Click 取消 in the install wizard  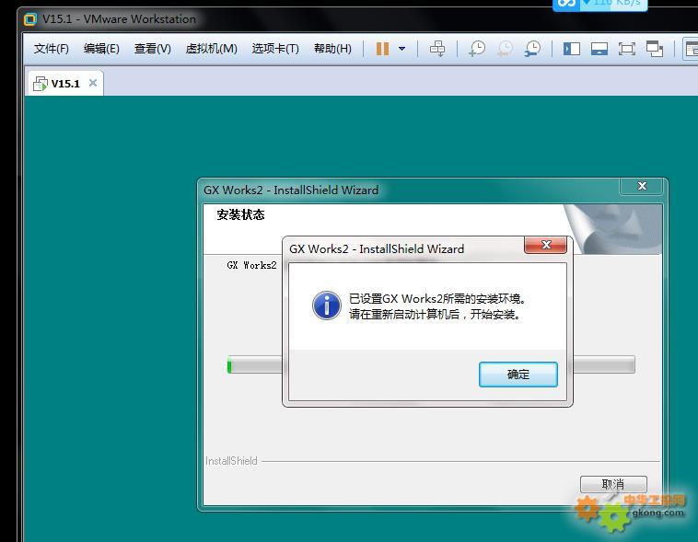tap(613, 484)
